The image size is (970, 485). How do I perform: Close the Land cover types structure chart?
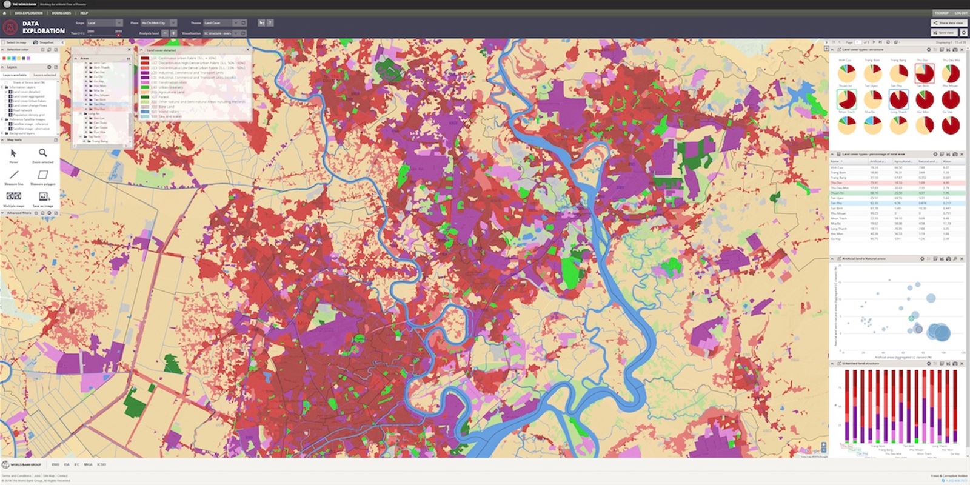(962, 50)
